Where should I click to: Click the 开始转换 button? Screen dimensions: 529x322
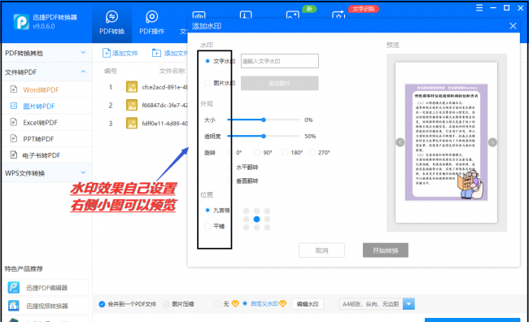pos(386,250)
